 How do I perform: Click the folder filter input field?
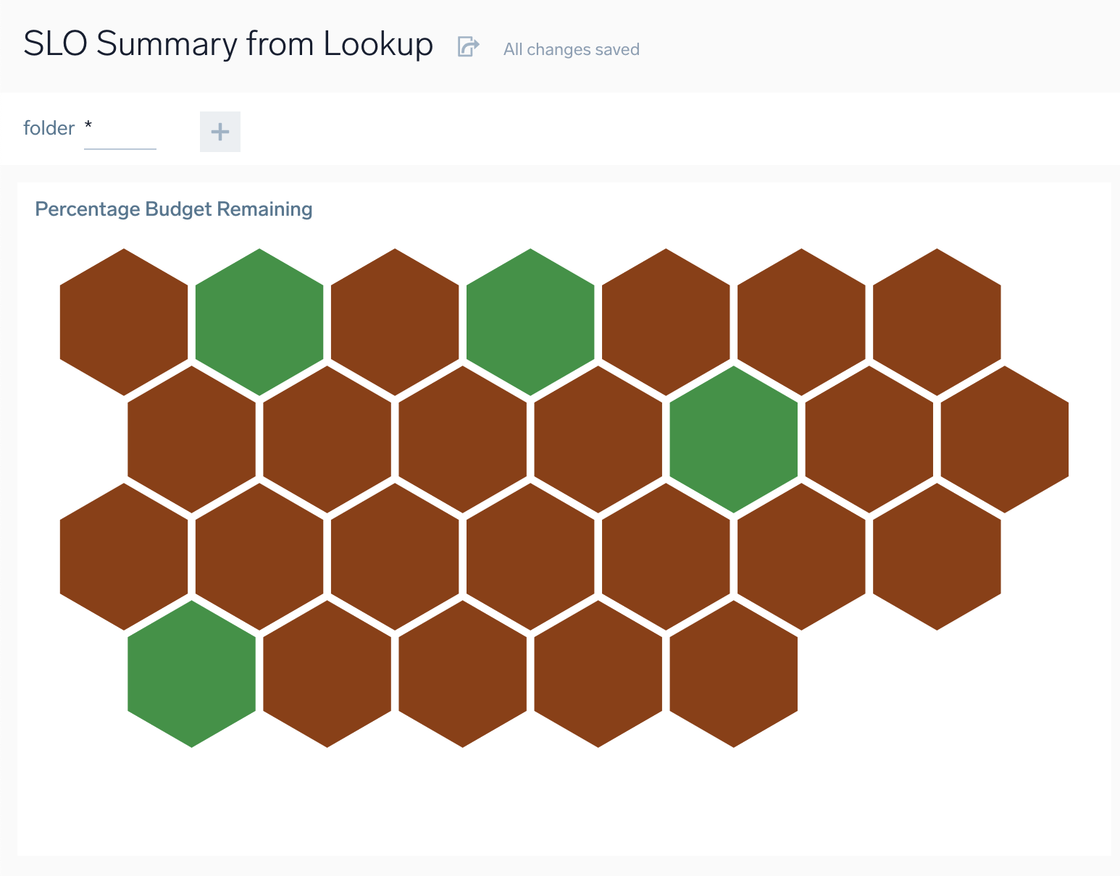[120, 130]
